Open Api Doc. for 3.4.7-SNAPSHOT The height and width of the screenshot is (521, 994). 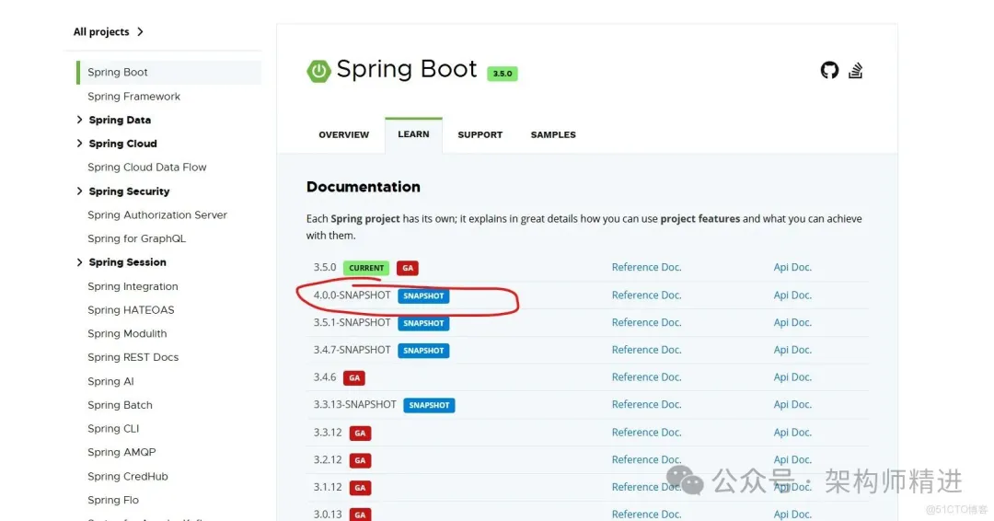point(792,350)
